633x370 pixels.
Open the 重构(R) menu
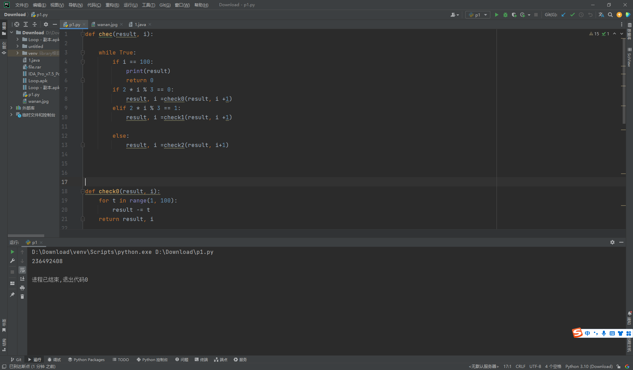112,5
